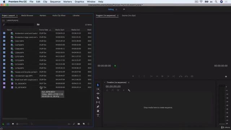Switch Project panel to List View
This screenshot has height=130, width=231.
pos(8,124)
